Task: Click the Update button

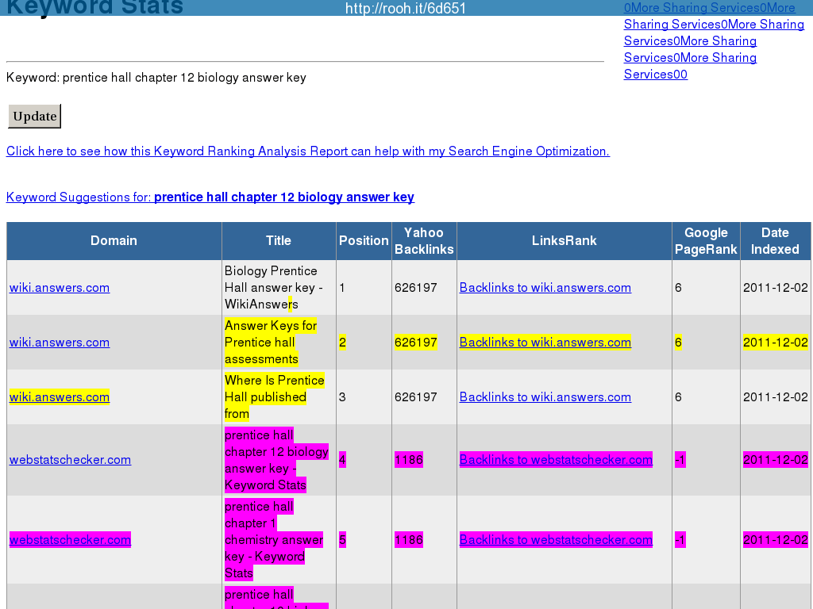Action: (x=34, y=117)
